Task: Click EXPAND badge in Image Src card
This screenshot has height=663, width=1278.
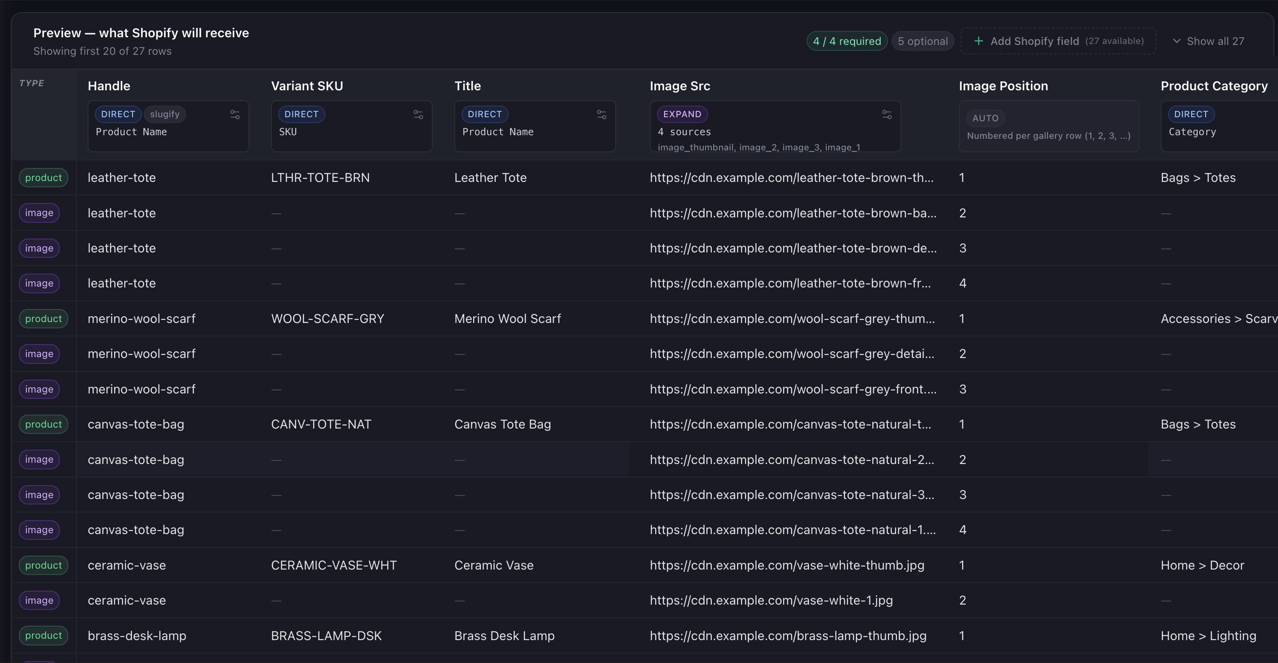Action: click(x=682, y=114)
